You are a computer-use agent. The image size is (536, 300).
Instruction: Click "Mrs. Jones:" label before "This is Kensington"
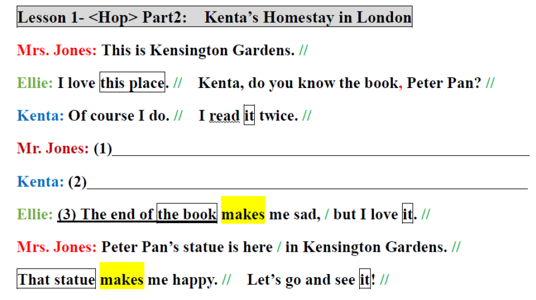57,50
